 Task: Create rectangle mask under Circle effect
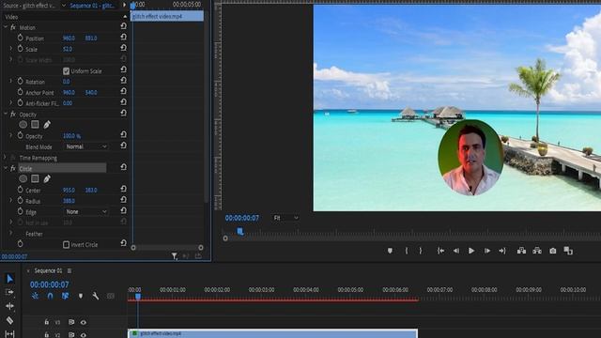(x=35, y=178)
